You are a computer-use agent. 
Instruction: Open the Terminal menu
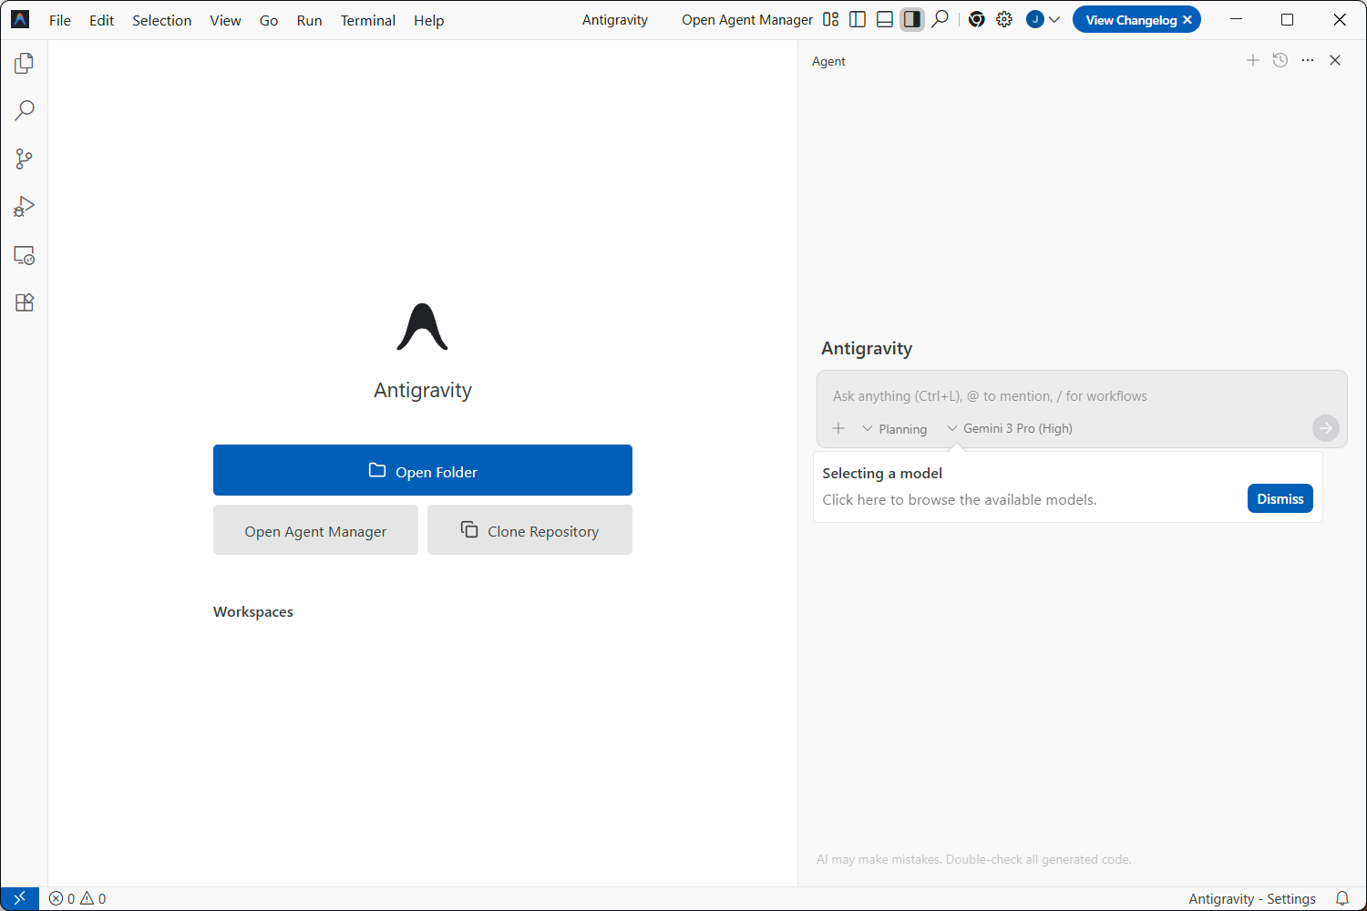click(368, 20)
